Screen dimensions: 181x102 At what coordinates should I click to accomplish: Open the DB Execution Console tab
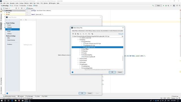pos(9,96)
